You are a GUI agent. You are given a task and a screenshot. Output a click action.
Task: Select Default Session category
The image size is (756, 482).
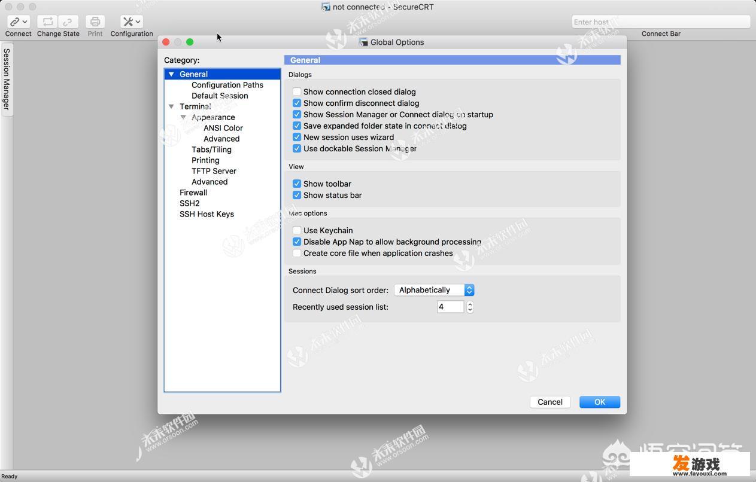click(220, 96)
